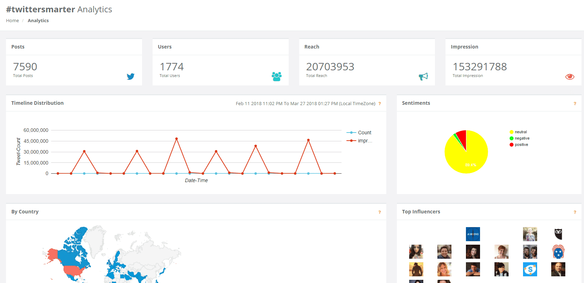The image size is (584, 283).
Task: Click the users group icon in Users card
Action: click(x=277, y=76)
